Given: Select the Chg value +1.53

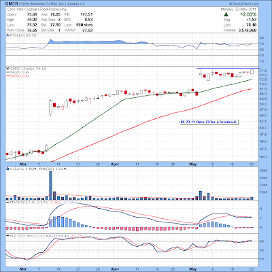Looking at the screenshot, I should click(251, 20).
